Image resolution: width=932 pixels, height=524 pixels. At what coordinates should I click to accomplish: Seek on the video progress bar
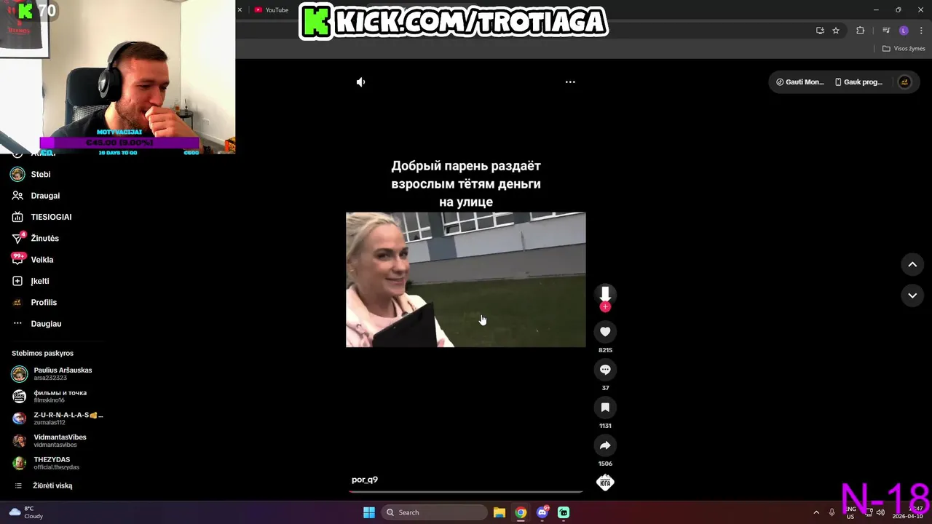[x=465, y=492]
